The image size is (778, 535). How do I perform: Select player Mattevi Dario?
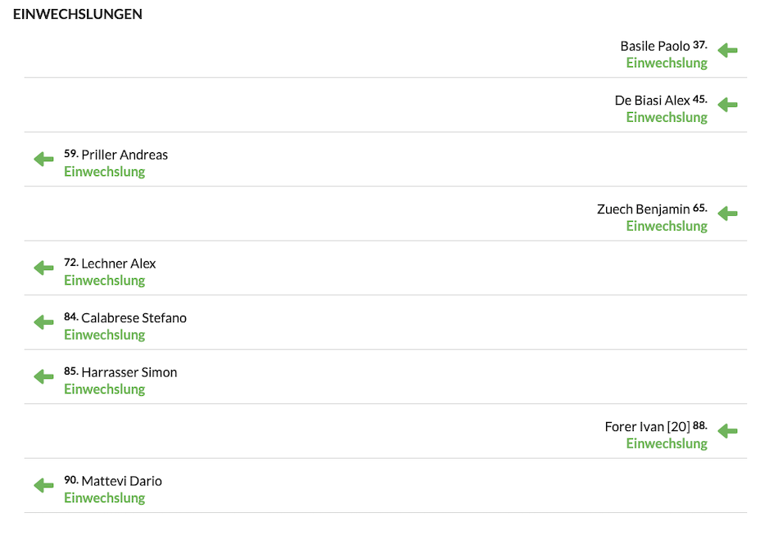coord(121,481)
